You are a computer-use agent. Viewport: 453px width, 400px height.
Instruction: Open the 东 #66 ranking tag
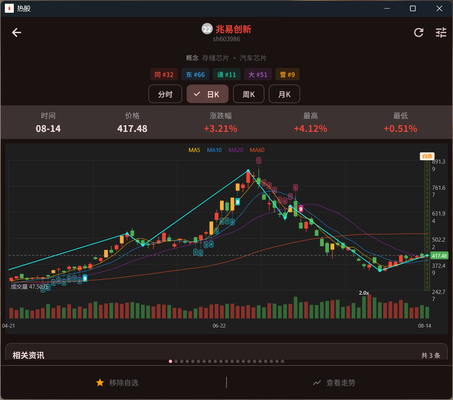click(195, 74)
